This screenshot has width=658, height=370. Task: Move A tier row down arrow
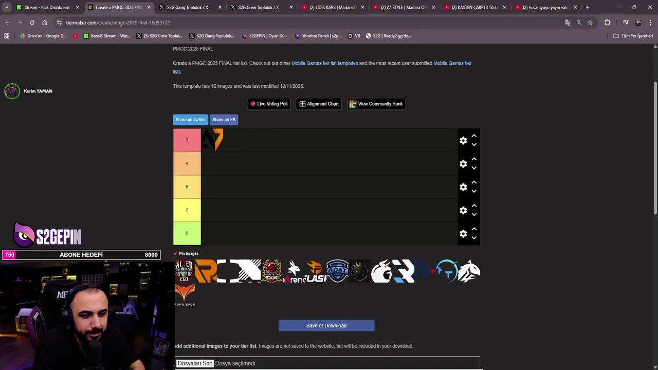[474, 168]
